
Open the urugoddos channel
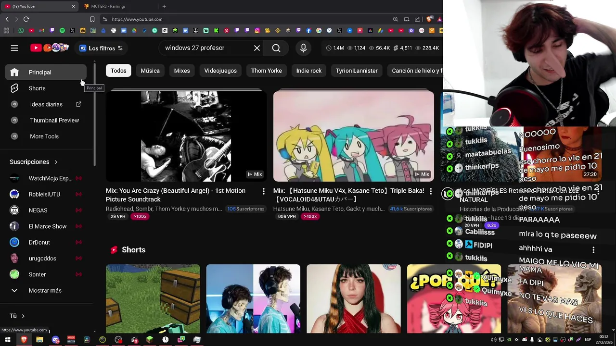pos(46,259)
